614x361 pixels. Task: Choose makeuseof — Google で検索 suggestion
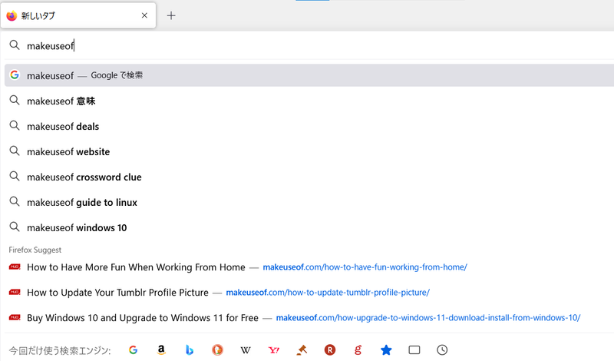pyautogui.click(x=309, y=75)
